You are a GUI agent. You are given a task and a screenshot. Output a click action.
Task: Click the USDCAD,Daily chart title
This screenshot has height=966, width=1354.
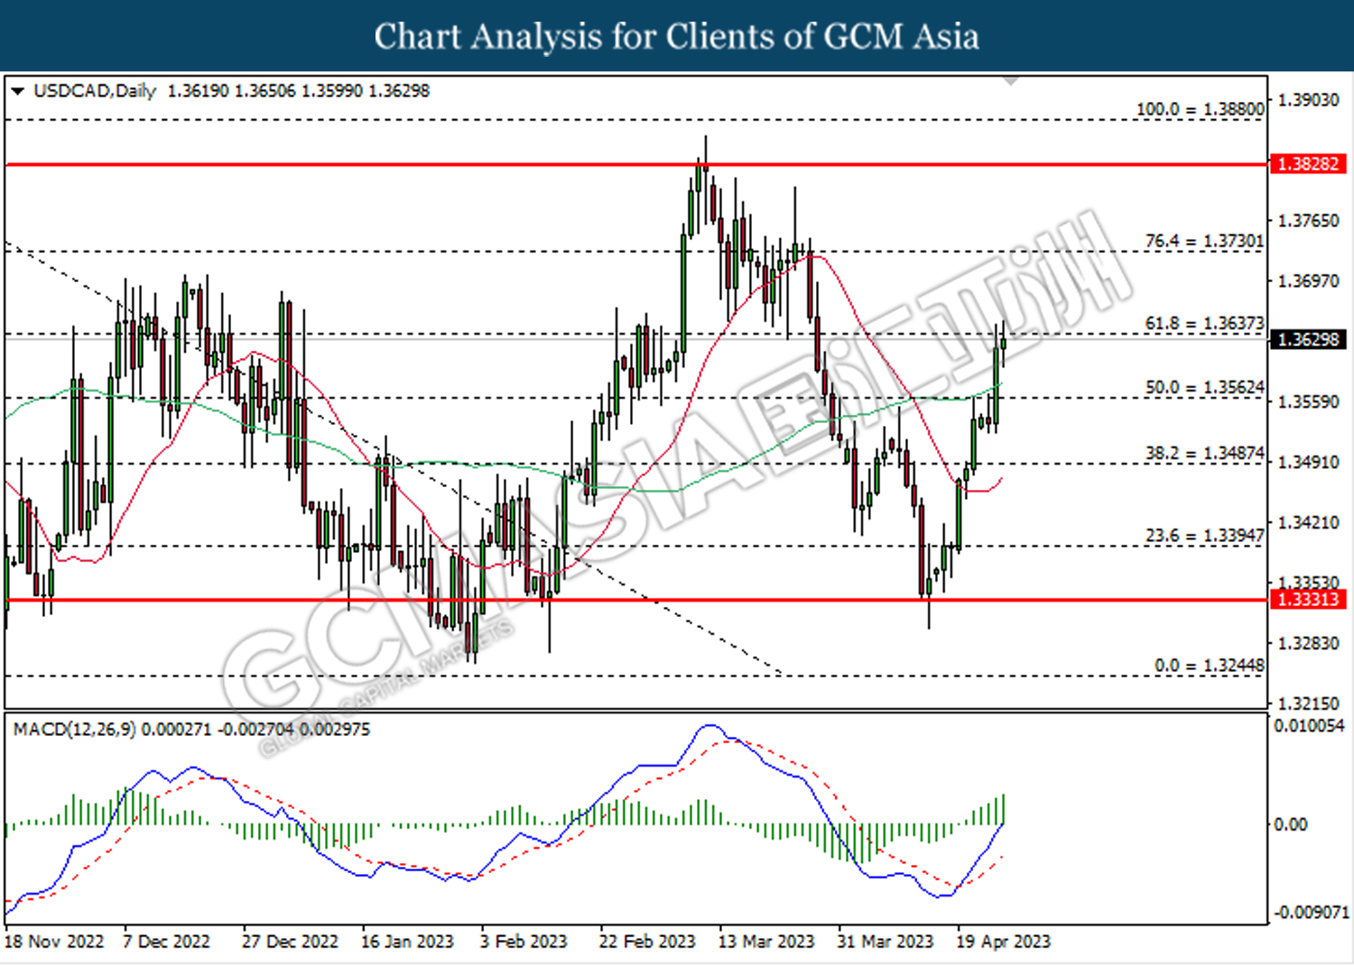point(95,91)
